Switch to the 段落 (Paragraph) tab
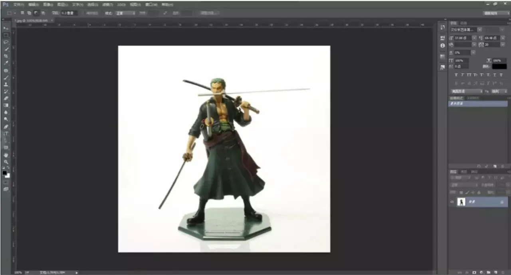Viewport: 511px width, 275px height. point(463,23)
